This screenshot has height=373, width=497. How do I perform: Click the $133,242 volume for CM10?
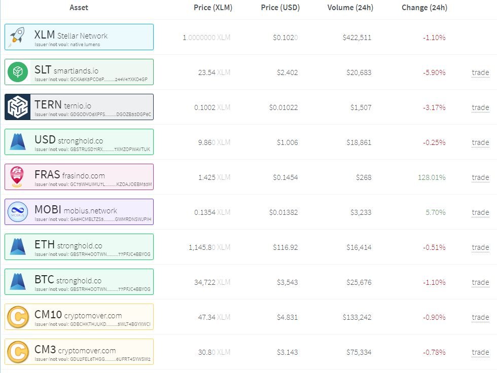(x=357, y=317)
